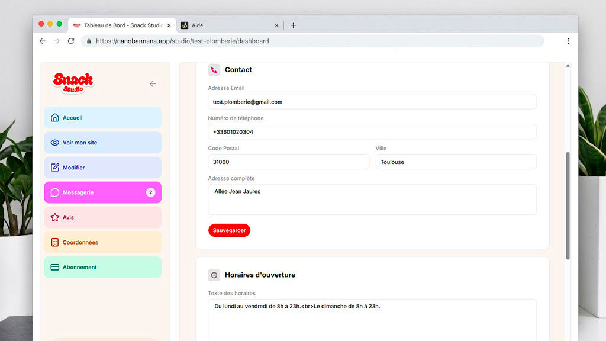The width and height of the screenshot is (606, 341).
Task: Open the Abonnement card icon
Action: pos(55,267)
